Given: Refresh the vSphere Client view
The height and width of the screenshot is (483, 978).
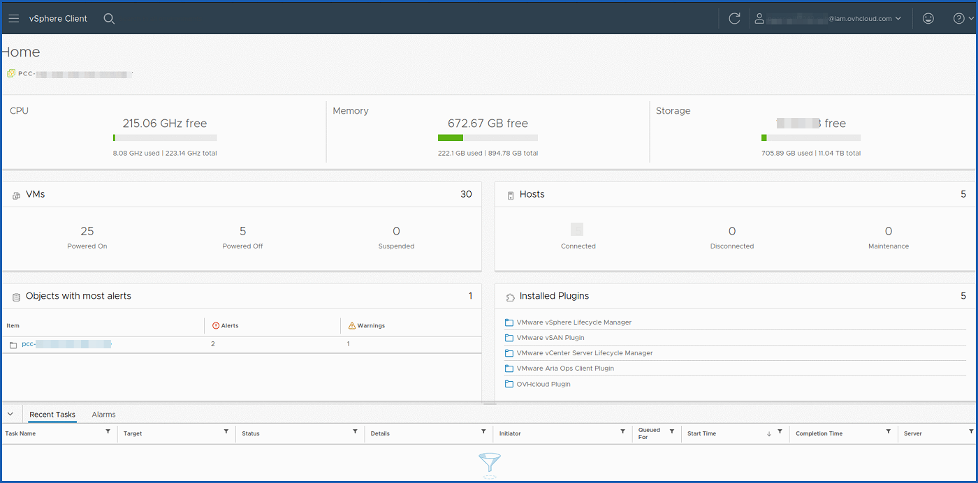Looking at the screenshot, I should (734, 18).
